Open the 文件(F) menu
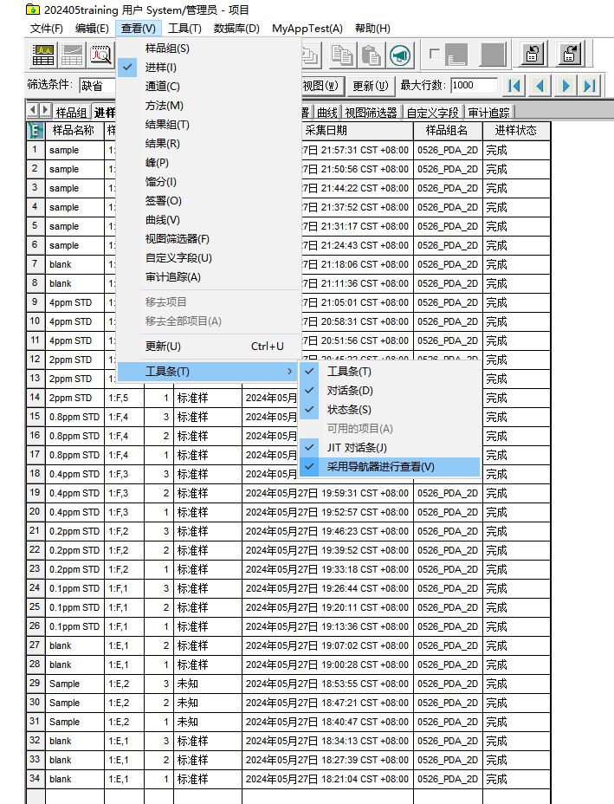614x804 pixels. point(46,29)
